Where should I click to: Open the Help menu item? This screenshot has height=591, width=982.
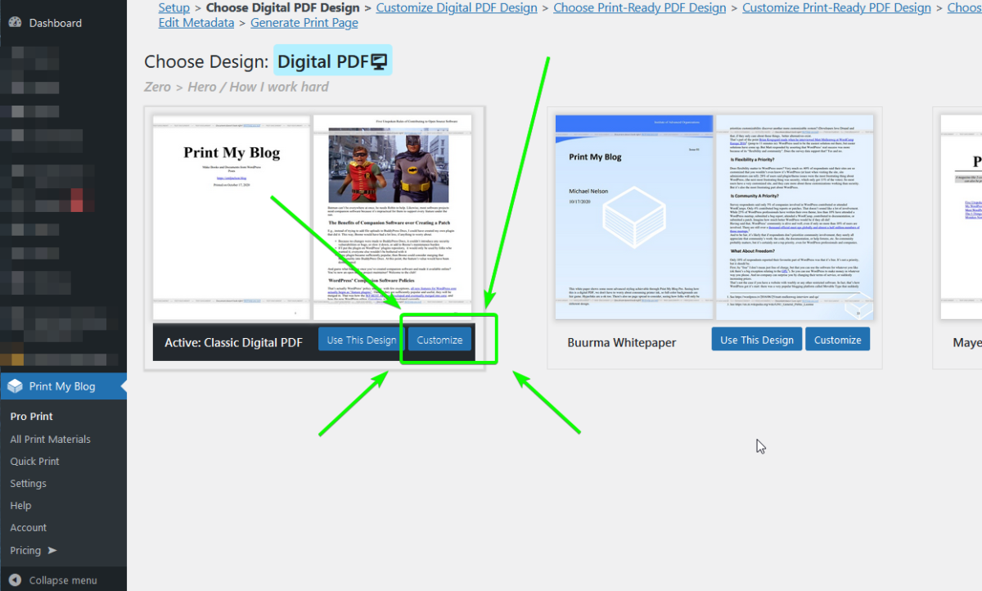20,505
